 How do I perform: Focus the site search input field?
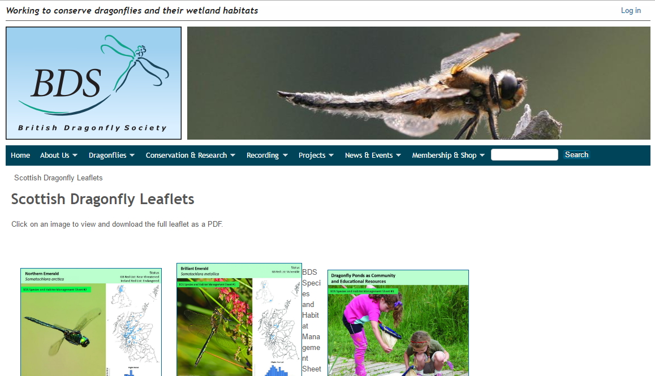click(524, 154)
